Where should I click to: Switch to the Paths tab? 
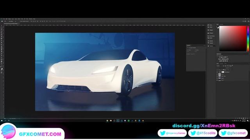tap(225, 63)
